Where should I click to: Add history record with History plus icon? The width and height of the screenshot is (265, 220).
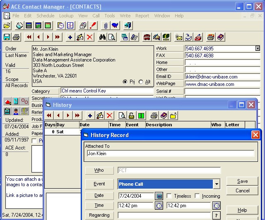click(90, 116)
